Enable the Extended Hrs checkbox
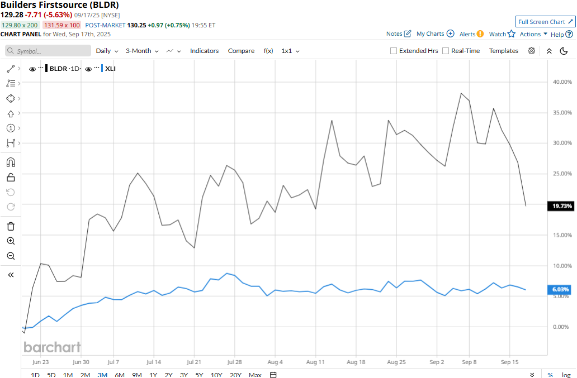Viewport: 577px width, 378px height. [394, 51]
